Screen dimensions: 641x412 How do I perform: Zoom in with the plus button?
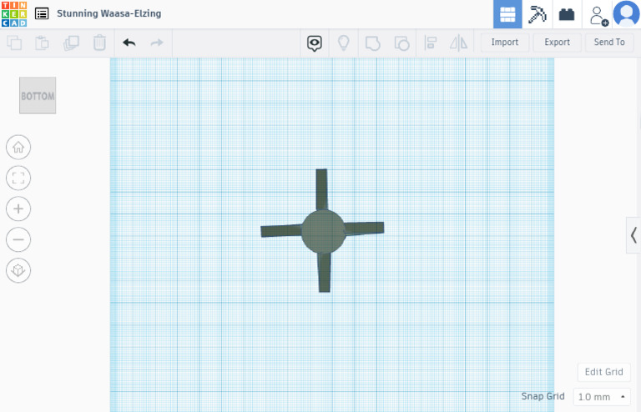pos(18,209)
